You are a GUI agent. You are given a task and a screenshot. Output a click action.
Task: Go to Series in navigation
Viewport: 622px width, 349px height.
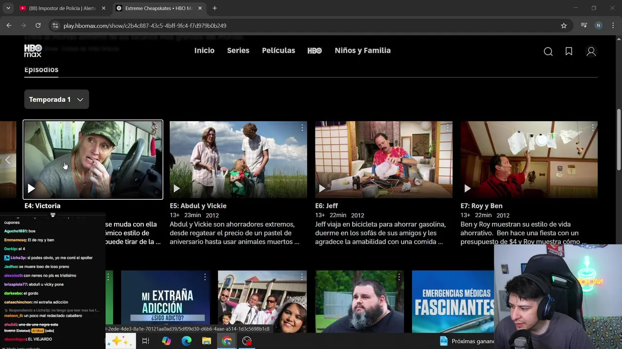[238, 50]
